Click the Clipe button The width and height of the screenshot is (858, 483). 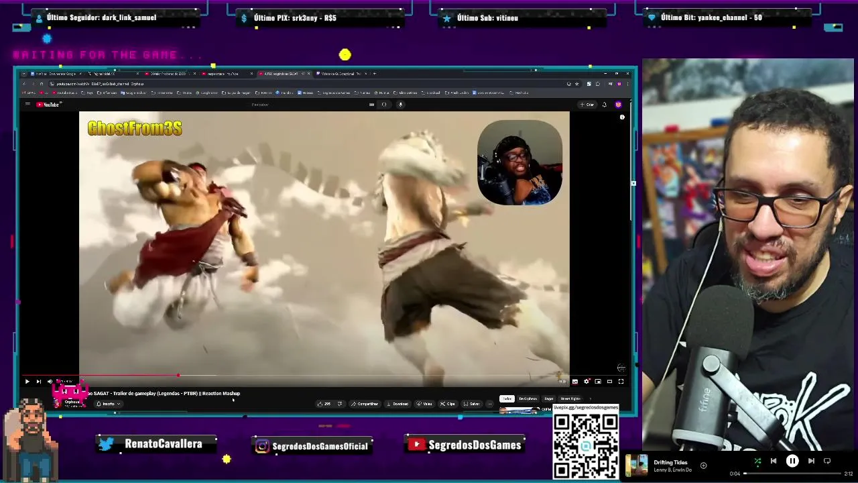(x=448, y=404)
